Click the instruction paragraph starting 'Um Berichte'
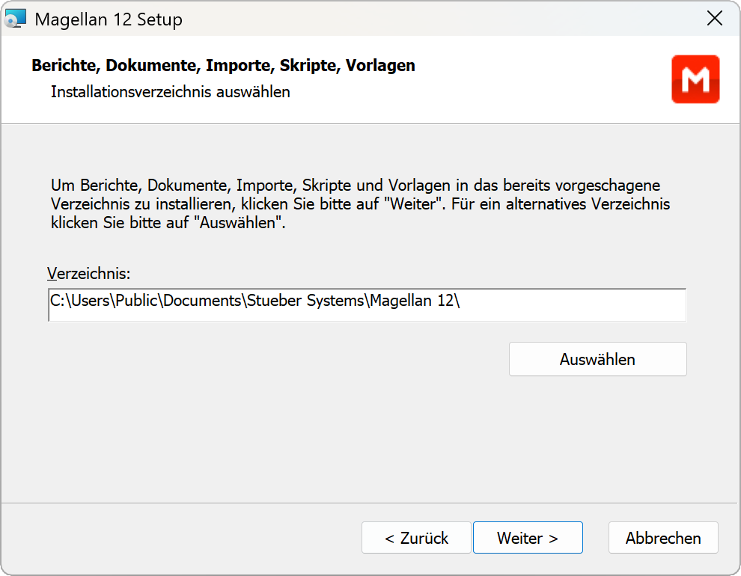741x576 pixels. coord(360,203)
